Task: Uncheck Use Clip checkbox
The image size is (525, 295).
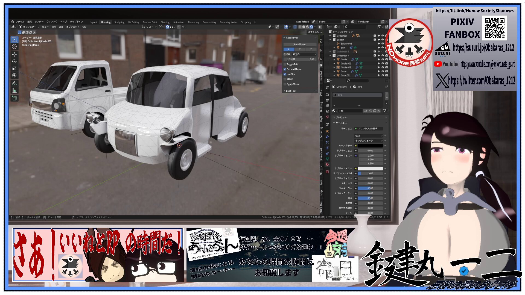Action: pyautogui.click(x=285, y=74)
